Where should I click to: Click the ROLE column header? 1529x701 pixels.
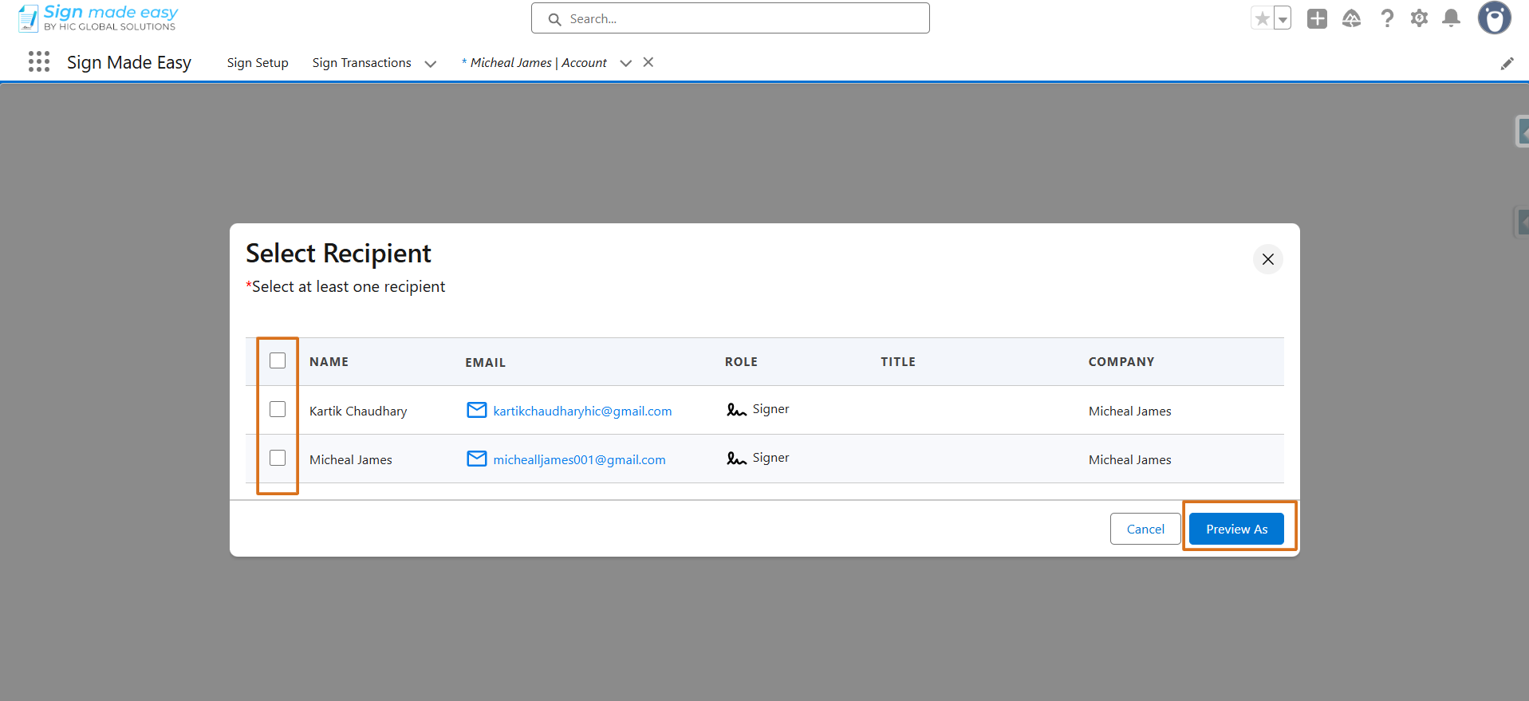741,362
